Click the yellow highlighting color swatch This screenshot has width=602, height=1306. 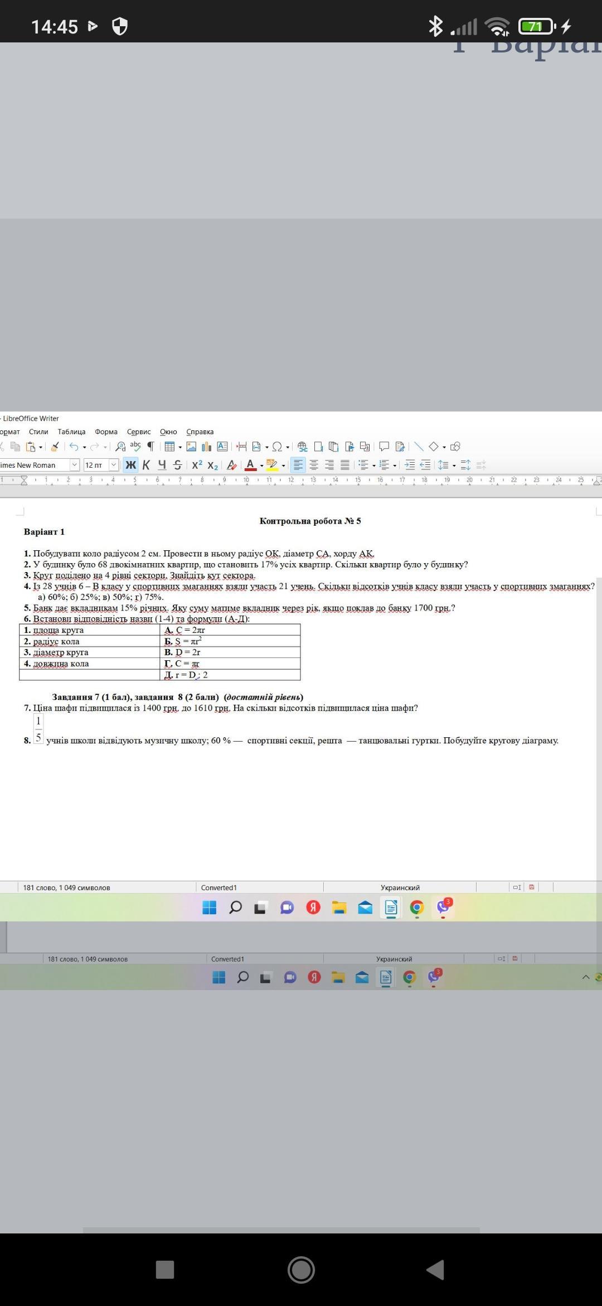pos(271,465)
